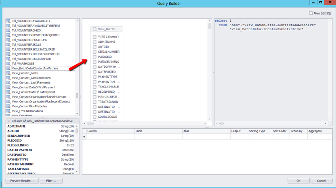Enable the Allow Edit SQL checkbox
336x188 pixels.
(x=311, y=13)
